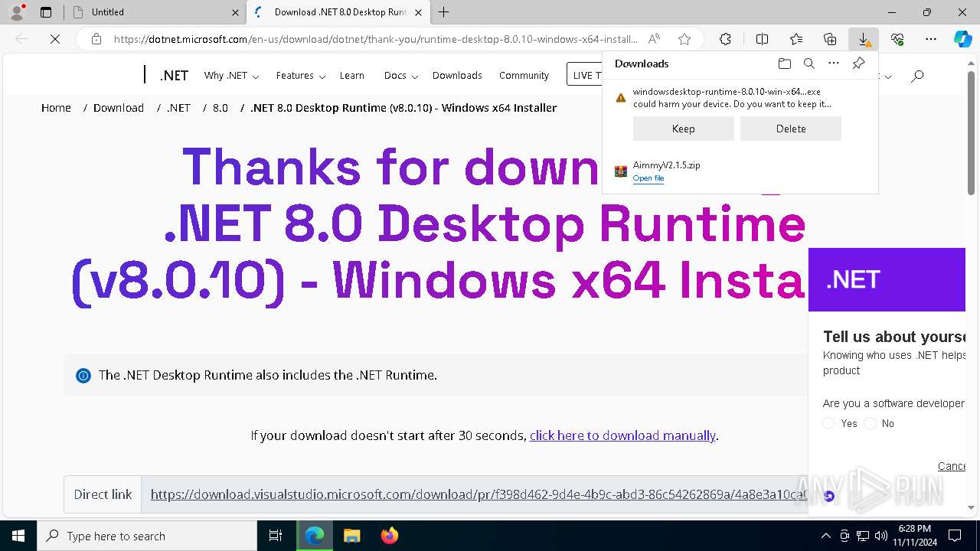The height and width of the screenshot is (551, 980).
Task: Open the Extensions puzzle icon
Action: click(725, 39)
